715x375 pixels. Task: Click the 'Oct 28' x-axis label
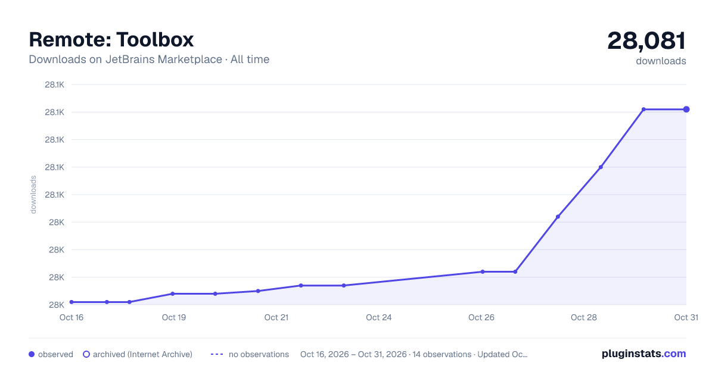click(584, 317)
